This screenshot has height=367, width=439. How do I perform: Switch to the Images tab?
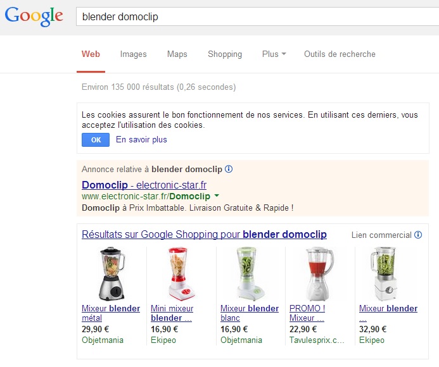(133, 54)
